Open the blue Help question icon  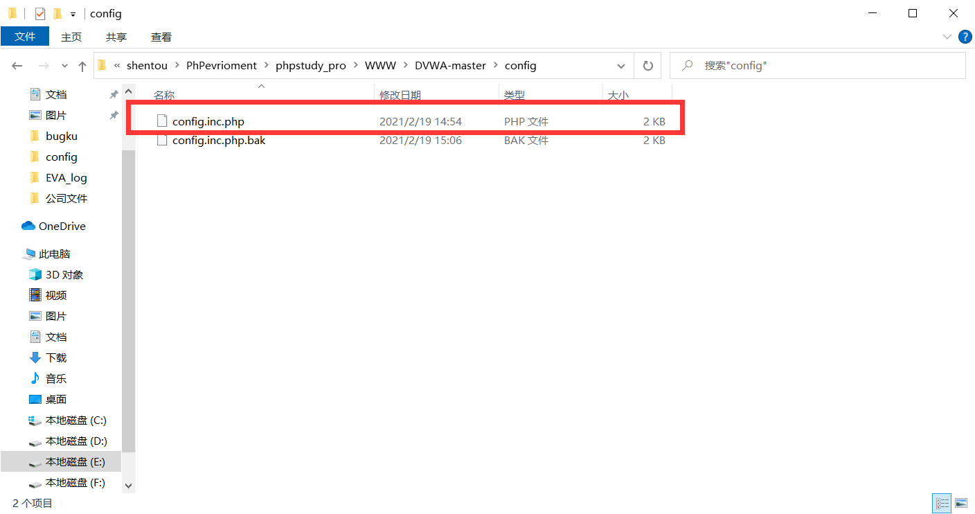tap(965, 37)
